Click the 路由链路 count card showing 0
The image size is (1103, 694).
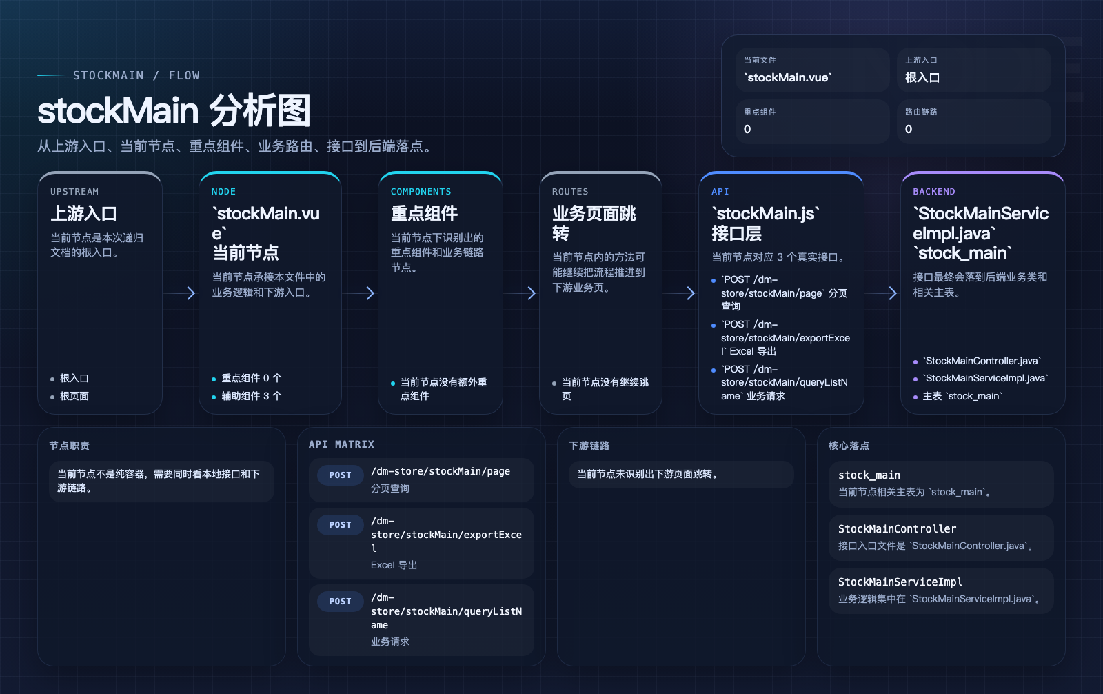[973, 121]
